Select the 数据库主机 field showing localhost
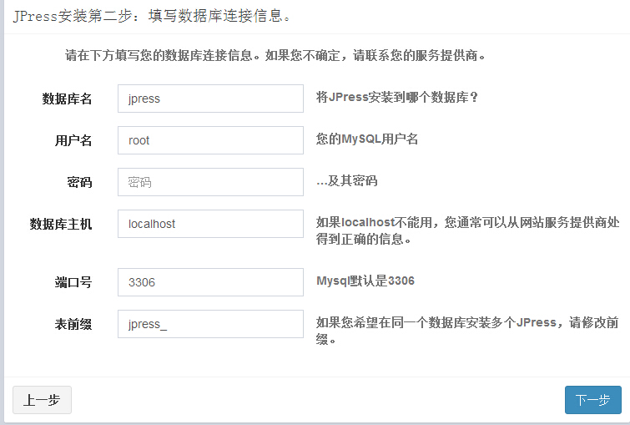 (210, 224)
